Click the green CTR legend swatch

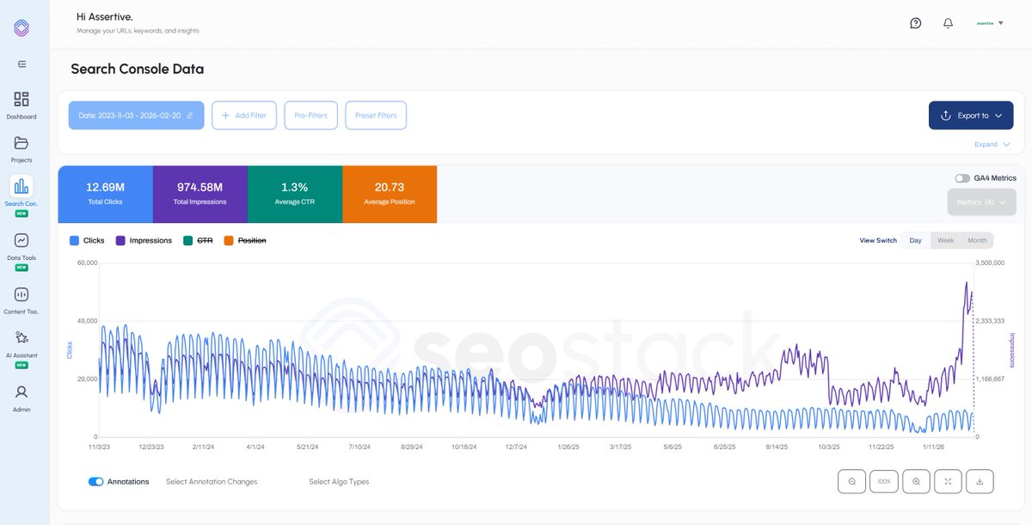(x=188, y=241)
